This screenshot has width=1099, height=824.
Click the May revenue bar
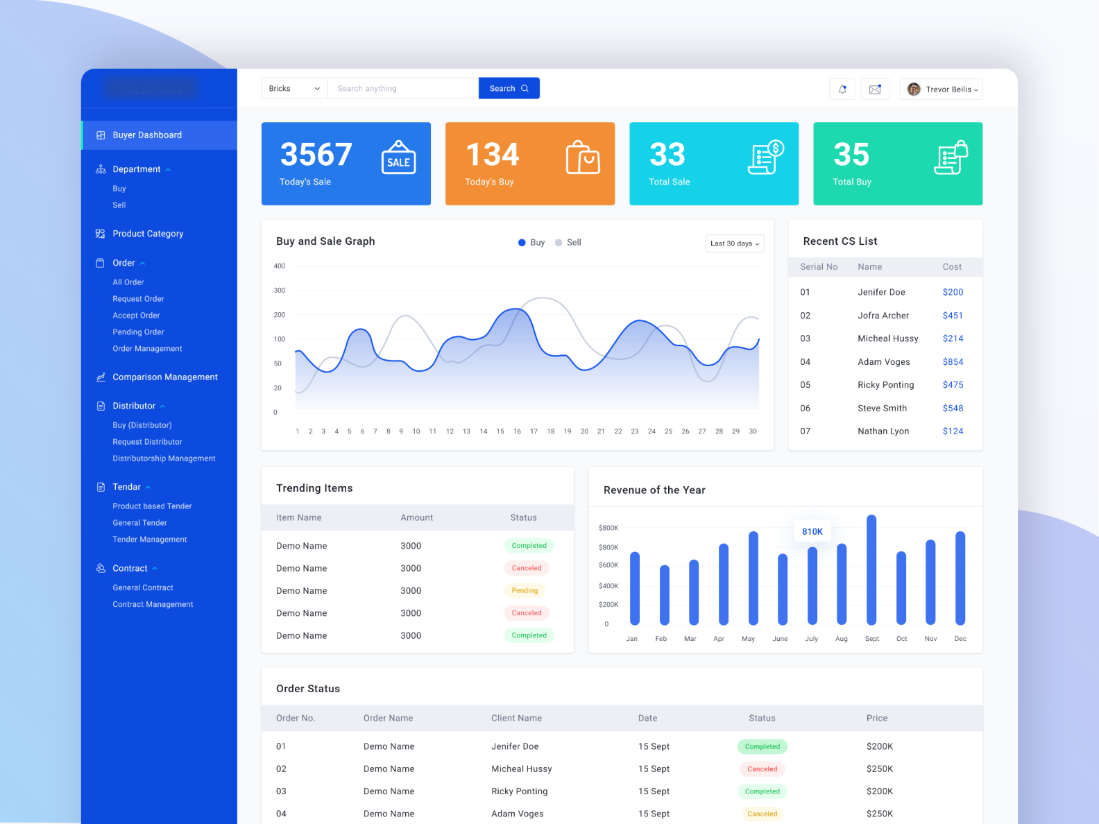point(753,578)
